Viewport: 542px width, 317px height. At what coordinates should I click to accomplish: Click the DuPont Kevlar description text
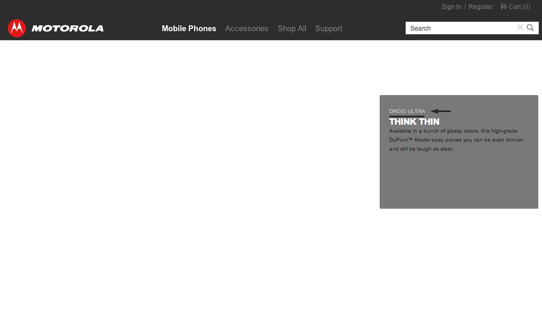pos(455,139)
